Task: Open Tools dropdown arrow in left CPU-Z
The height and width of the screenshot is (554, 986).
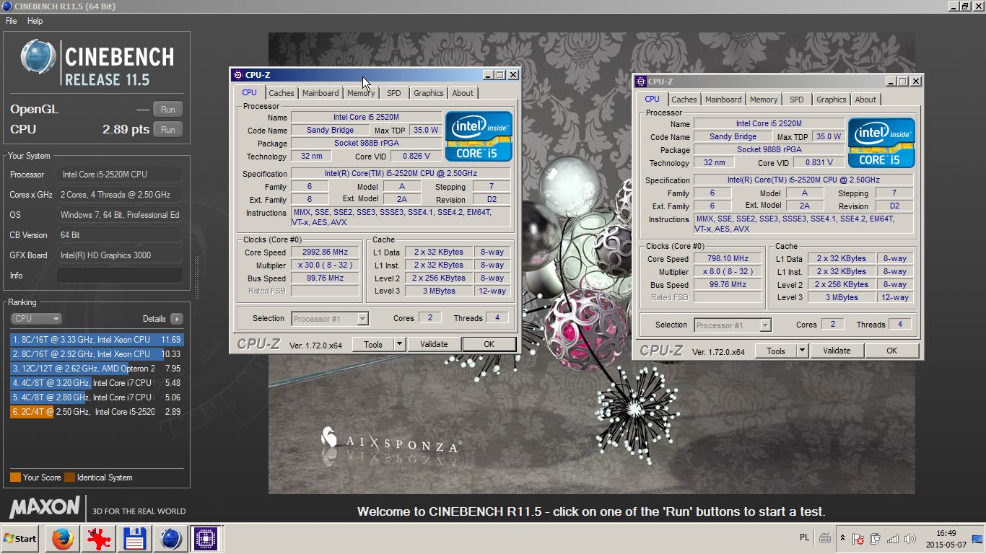Action: tap(399, 344)
